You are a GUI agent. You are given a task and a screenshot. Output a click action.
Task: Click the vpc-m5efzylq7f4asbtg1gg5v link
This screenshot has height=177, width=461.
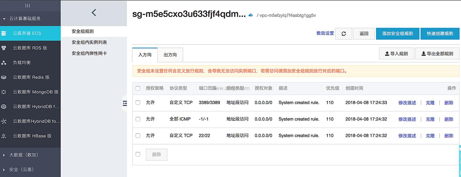pyautogui.click(x=288, y=15)
